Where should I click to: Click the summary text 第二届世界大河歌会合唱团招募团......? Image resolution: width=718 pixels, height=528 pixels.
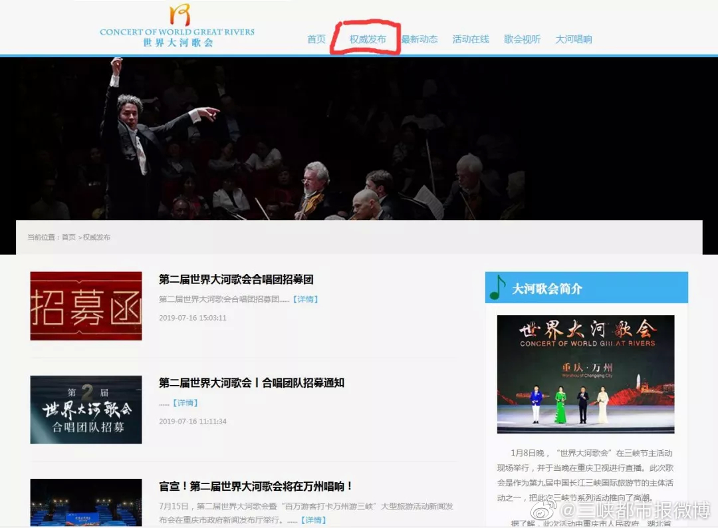(224, 299)
